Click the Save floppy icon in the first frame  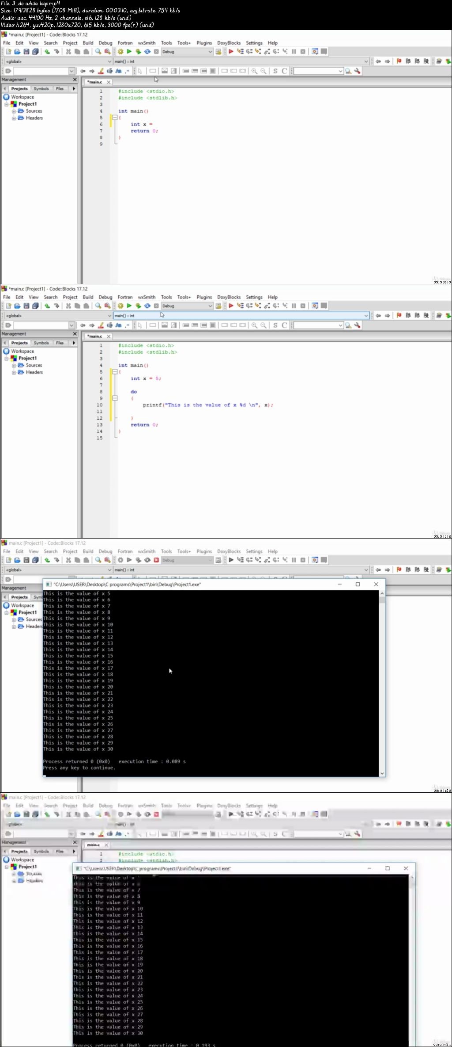(x=26, y=52)
